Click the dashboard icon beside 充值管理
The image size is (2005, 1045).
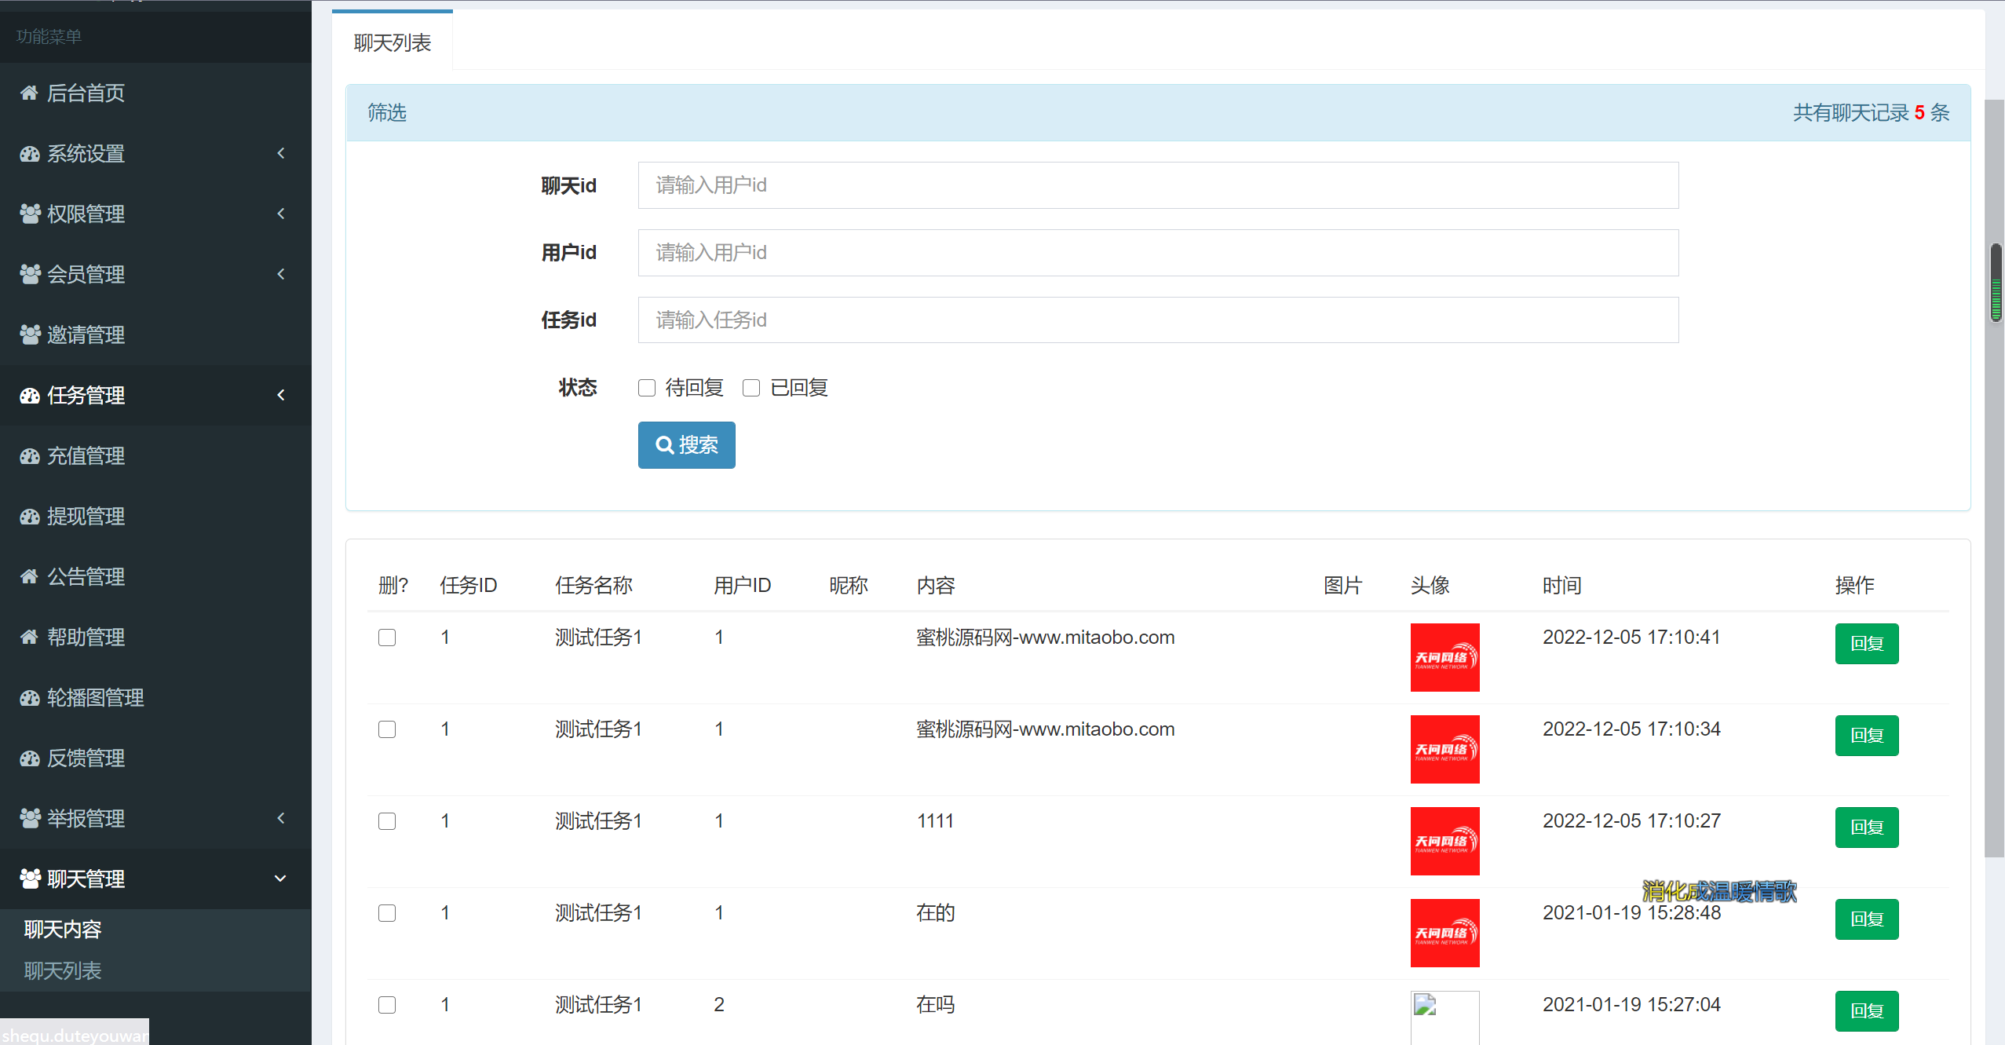click(x=30, y=456)
